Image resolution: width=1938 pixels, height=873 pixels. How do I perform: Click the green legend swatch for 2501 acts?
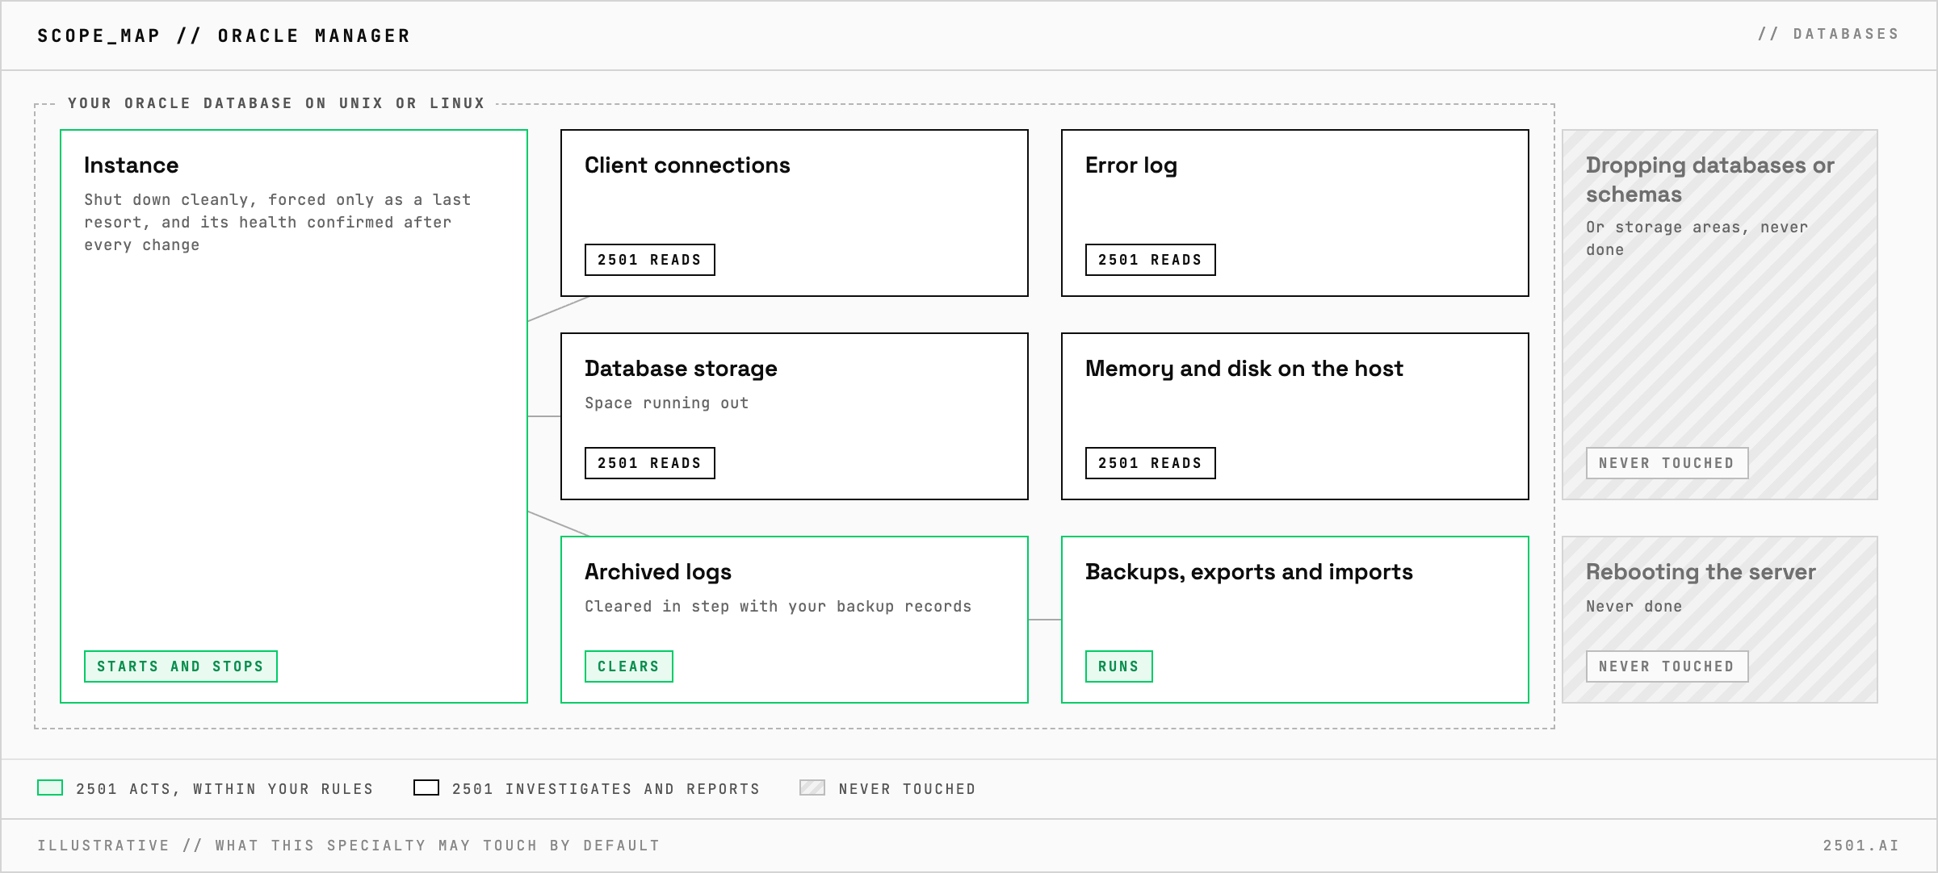[50, 787]
